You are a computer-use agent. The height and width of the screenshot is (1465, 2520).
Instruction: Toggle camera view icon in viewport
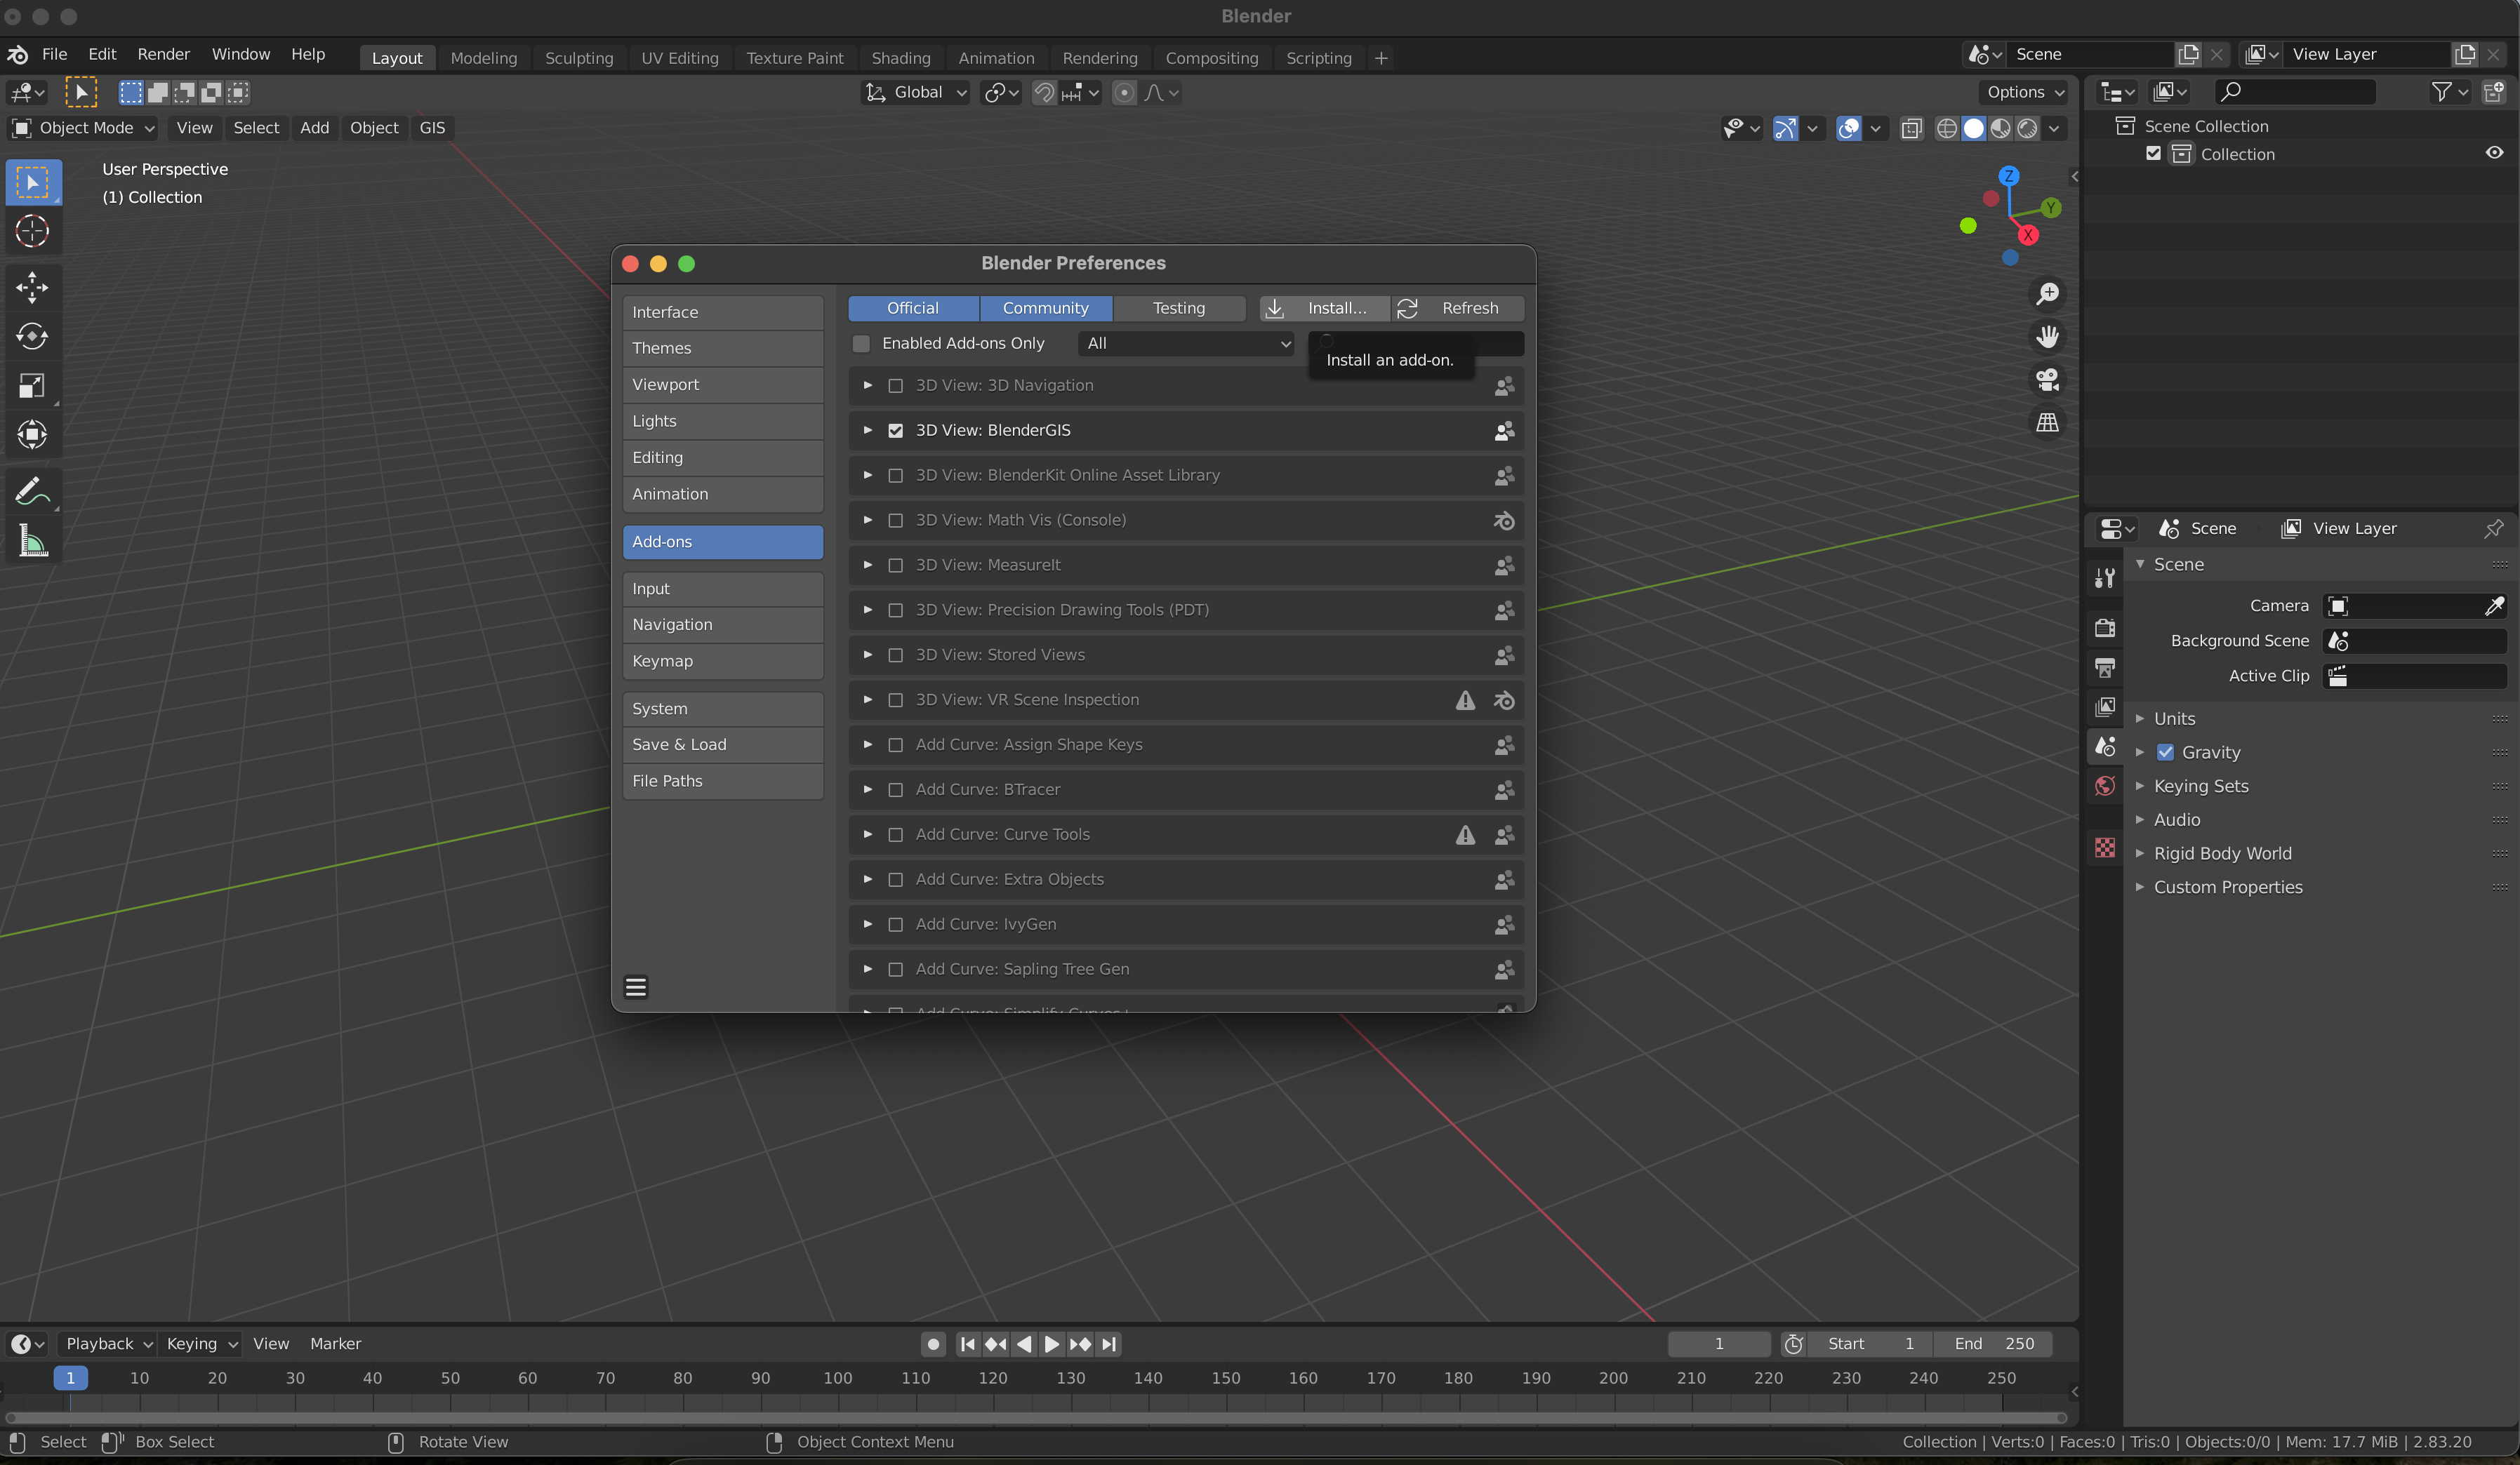2047,380
